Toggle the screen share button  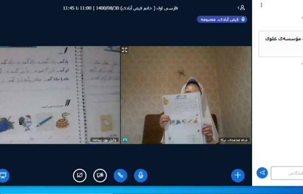(80, 175)
